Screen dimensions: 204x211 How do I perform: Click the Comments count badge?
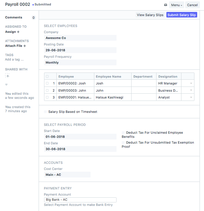(33, 18)
